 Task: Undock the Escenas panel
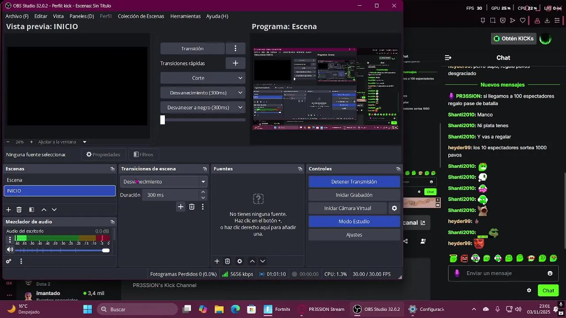pos(112,169)
